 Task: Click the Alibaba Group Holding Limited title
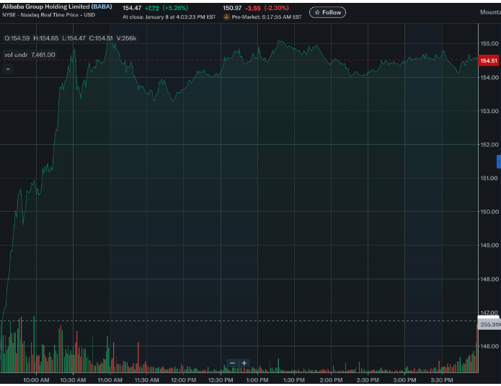pyautogui.click(x=45, y=7)
